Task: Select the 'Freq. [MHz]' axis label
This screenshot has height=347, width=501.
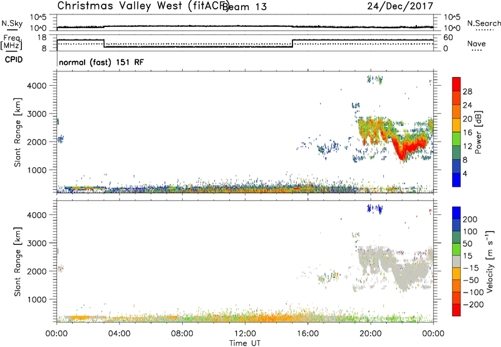Action: click(x=12, y=42)
